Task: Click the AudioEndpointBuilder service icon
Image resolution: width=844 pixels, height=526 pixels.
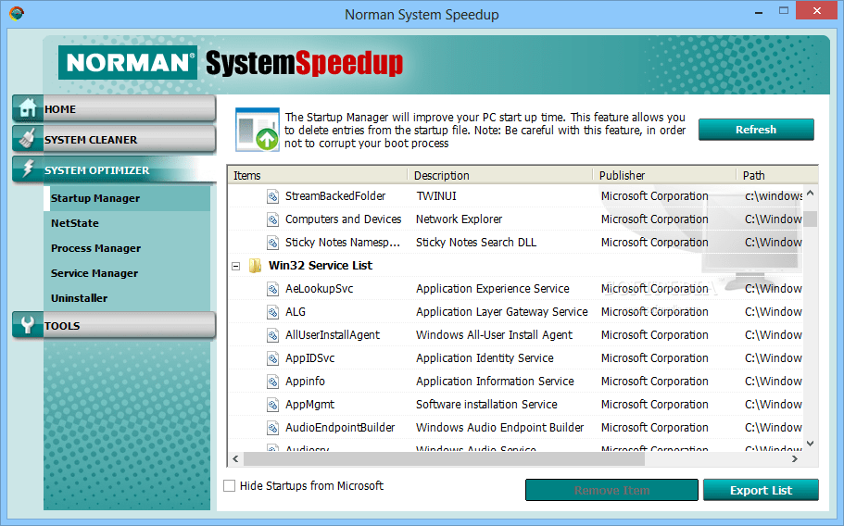Action: (x=273, y=428)
